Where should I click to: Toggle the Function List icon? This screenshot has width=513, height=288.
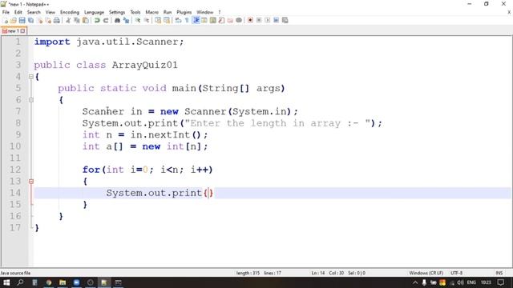pos(221,20)
